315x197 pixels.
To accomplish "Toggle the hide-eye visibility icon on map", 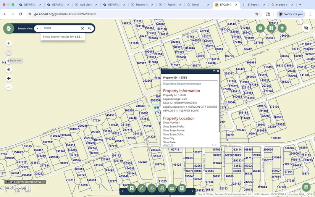I will (x=306, y=28).
